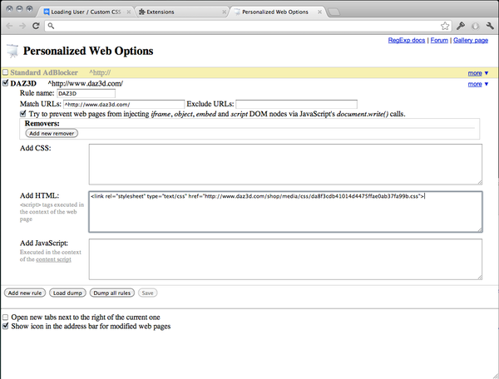Open the Forum link
The width and height of the screenshot is (499, 379).
pos(439,40)
